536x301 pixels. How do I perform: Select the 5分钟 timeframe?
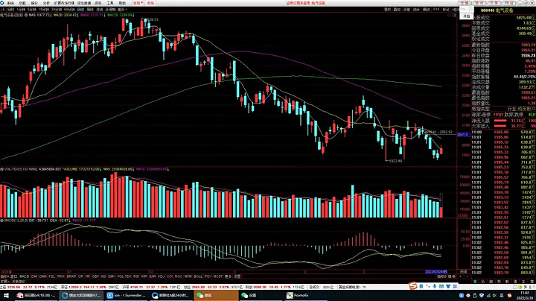tap(32, 9)
